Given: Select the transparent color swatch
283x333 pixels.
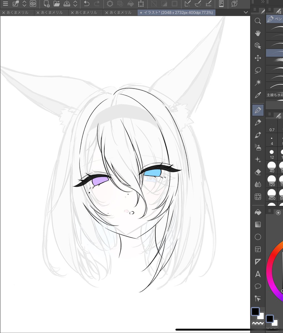Looking at the screenshot, I should click(258, 323).
